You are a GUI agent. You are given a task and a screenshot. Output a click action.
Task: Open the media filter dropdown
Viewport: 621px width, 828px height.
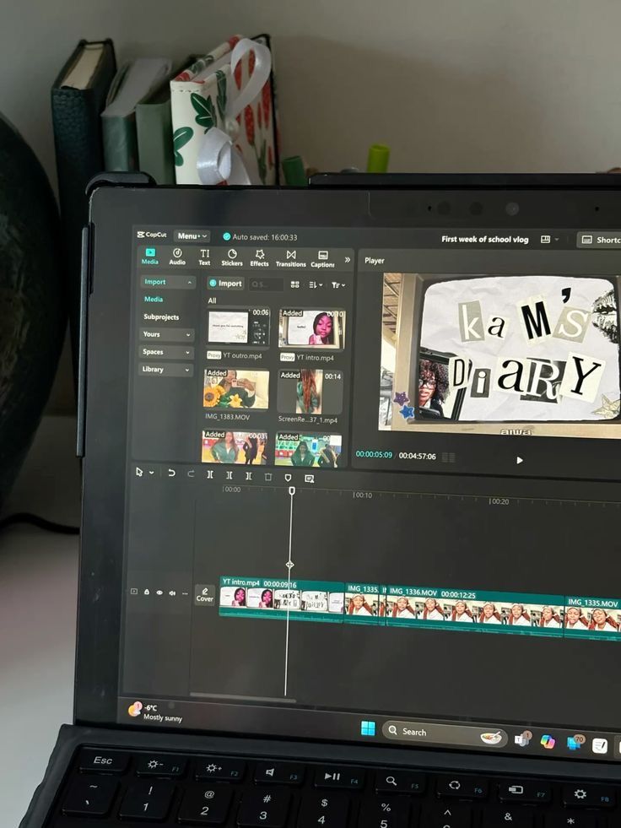click(x=338, y=285)
